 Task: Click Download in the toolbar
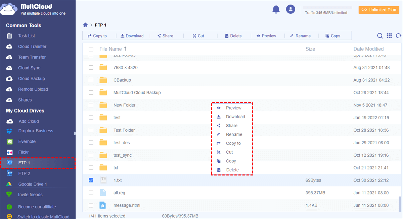[x=132, y=36]
